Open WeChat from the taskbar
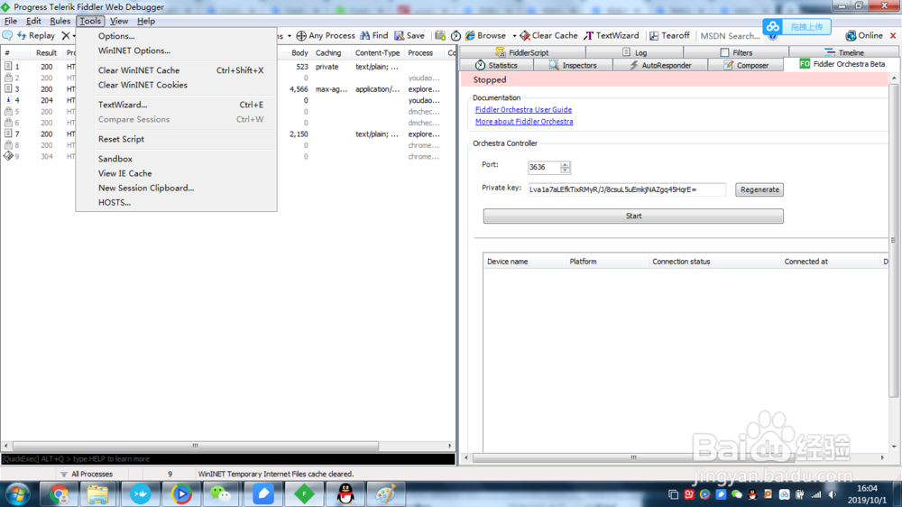Image resolution: width=902 pixels, height=507 pixels. click(x=221, y=494)
